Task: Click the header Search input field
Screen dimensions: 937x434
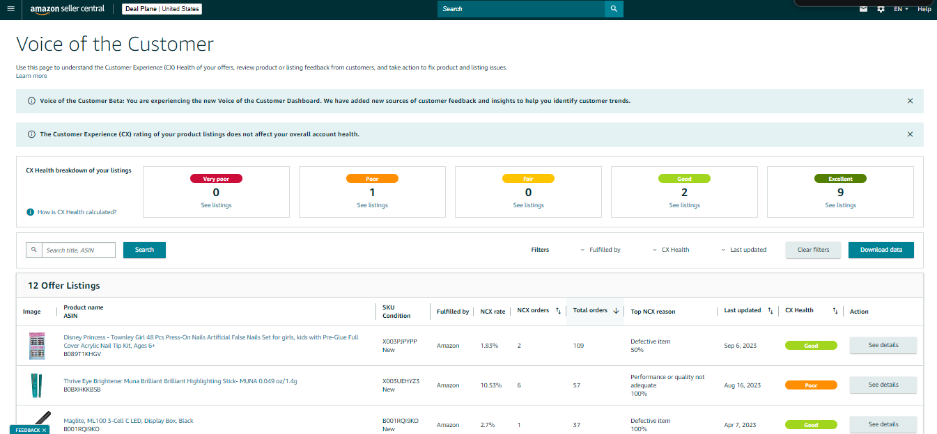Action: 521,9
